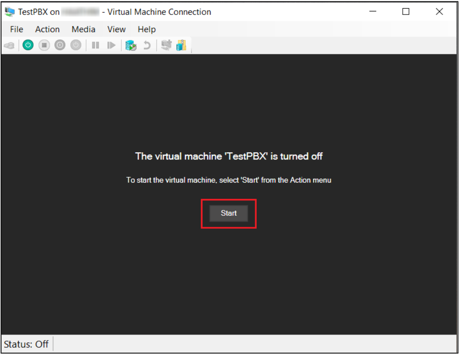
Task: Click the window icon in the title bar
Action: [x=10, y=12]
